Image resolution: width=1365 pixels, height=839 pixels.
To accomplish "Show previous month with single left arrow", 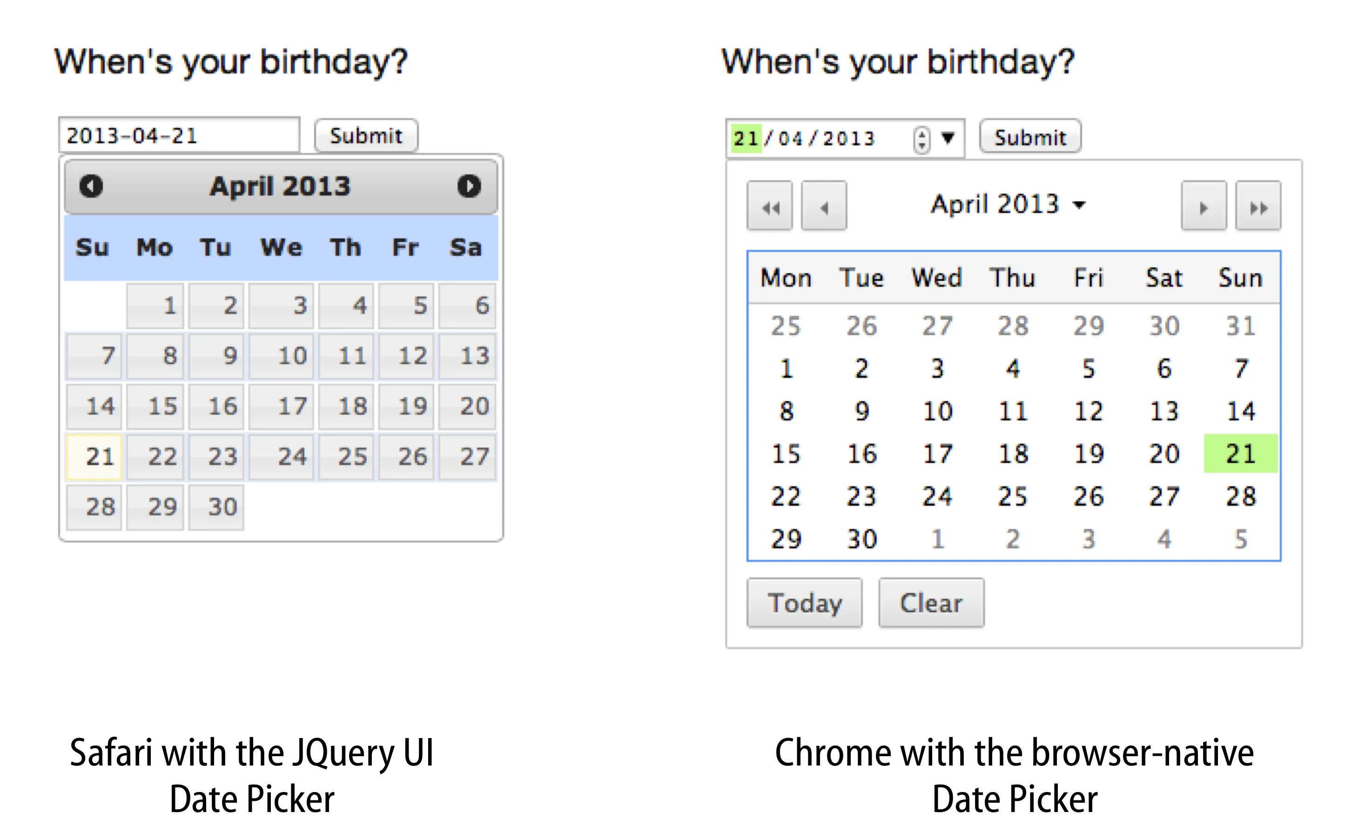I will point(824,206).
